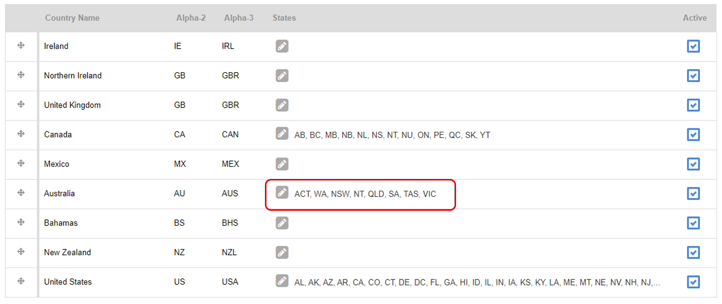Disable the Active checkbox for United States
This screenshot has width=722, height=304.
click(693, 282)
